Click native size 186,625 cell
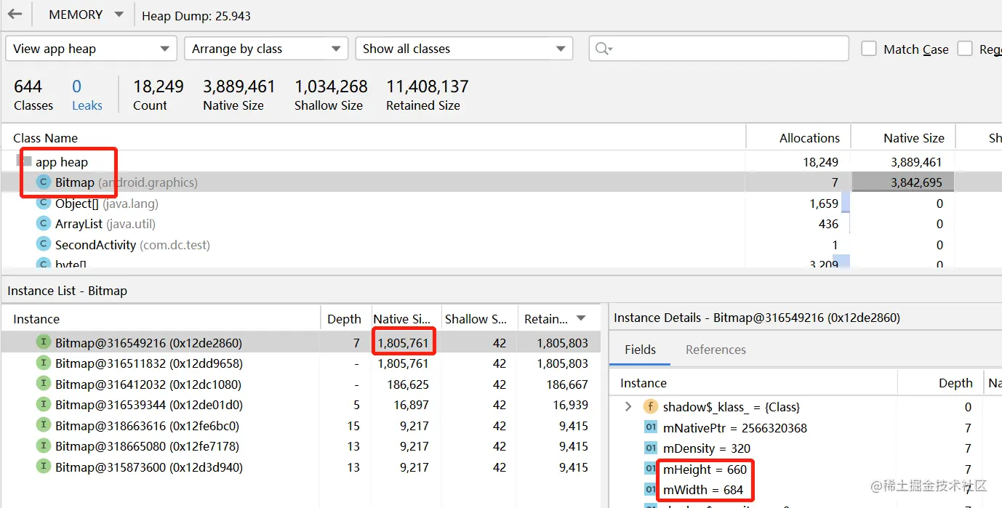This screenshot has width=1002, height=508. point(409,384)
